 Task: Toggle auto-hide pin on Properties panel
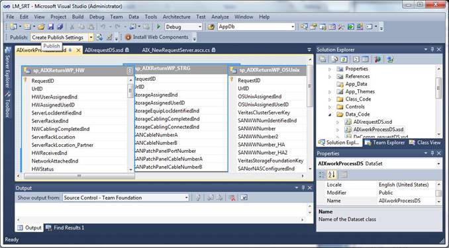coord(432,153)
